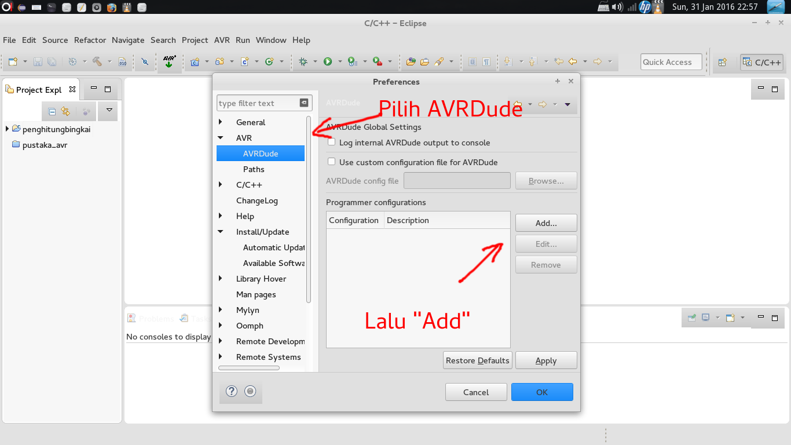Viewport: 791px width, 445px height.
Task: Click the New C/C++ Project icon
Action: (x=195, y=61)
